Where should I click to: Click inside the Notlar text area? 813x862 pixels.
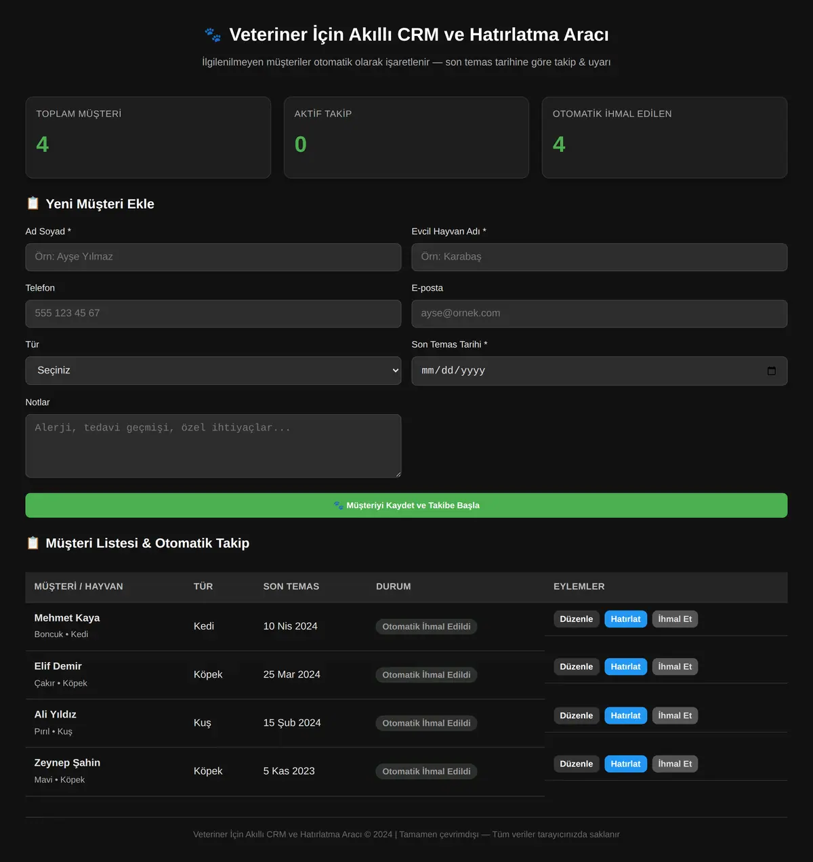tap(213, 446)
